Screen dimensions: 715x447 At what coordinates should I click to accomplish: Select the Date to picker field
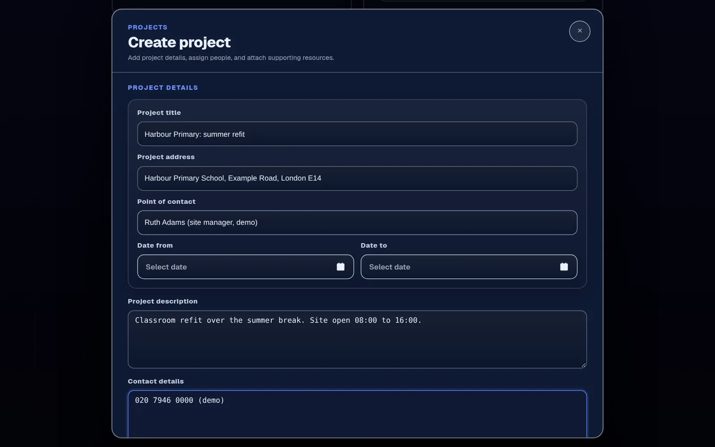pyautogui.click(x=469, y=267)
